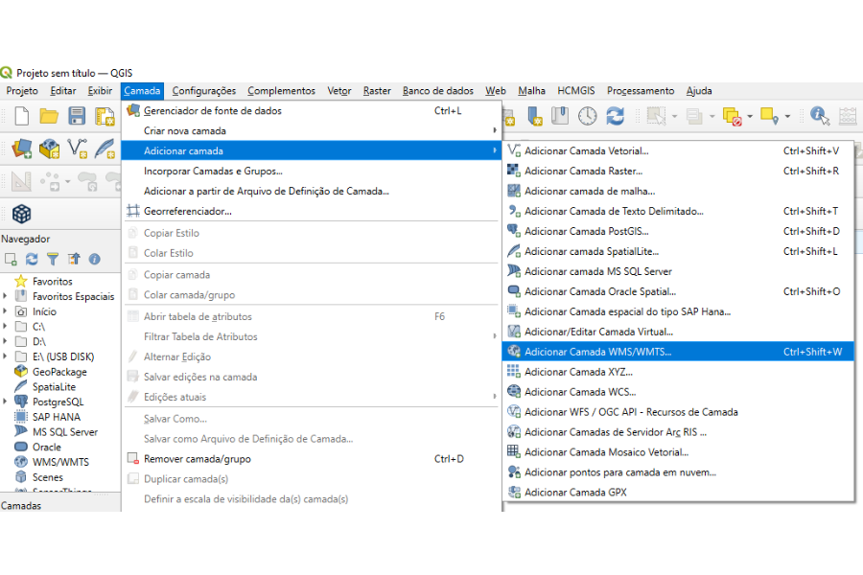Choose Adicionar Camada WMS/WMTS entry
The width and height of the screenshot is (863, 575).
(x=597, y=352)
